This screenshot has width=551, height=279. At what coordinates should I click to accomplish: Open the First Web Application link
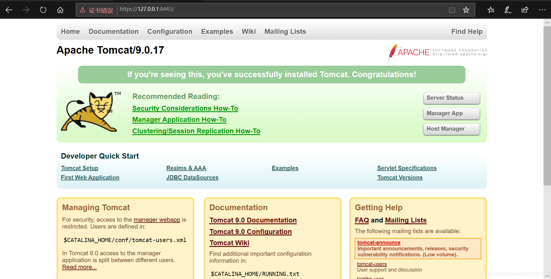point(90,177)
